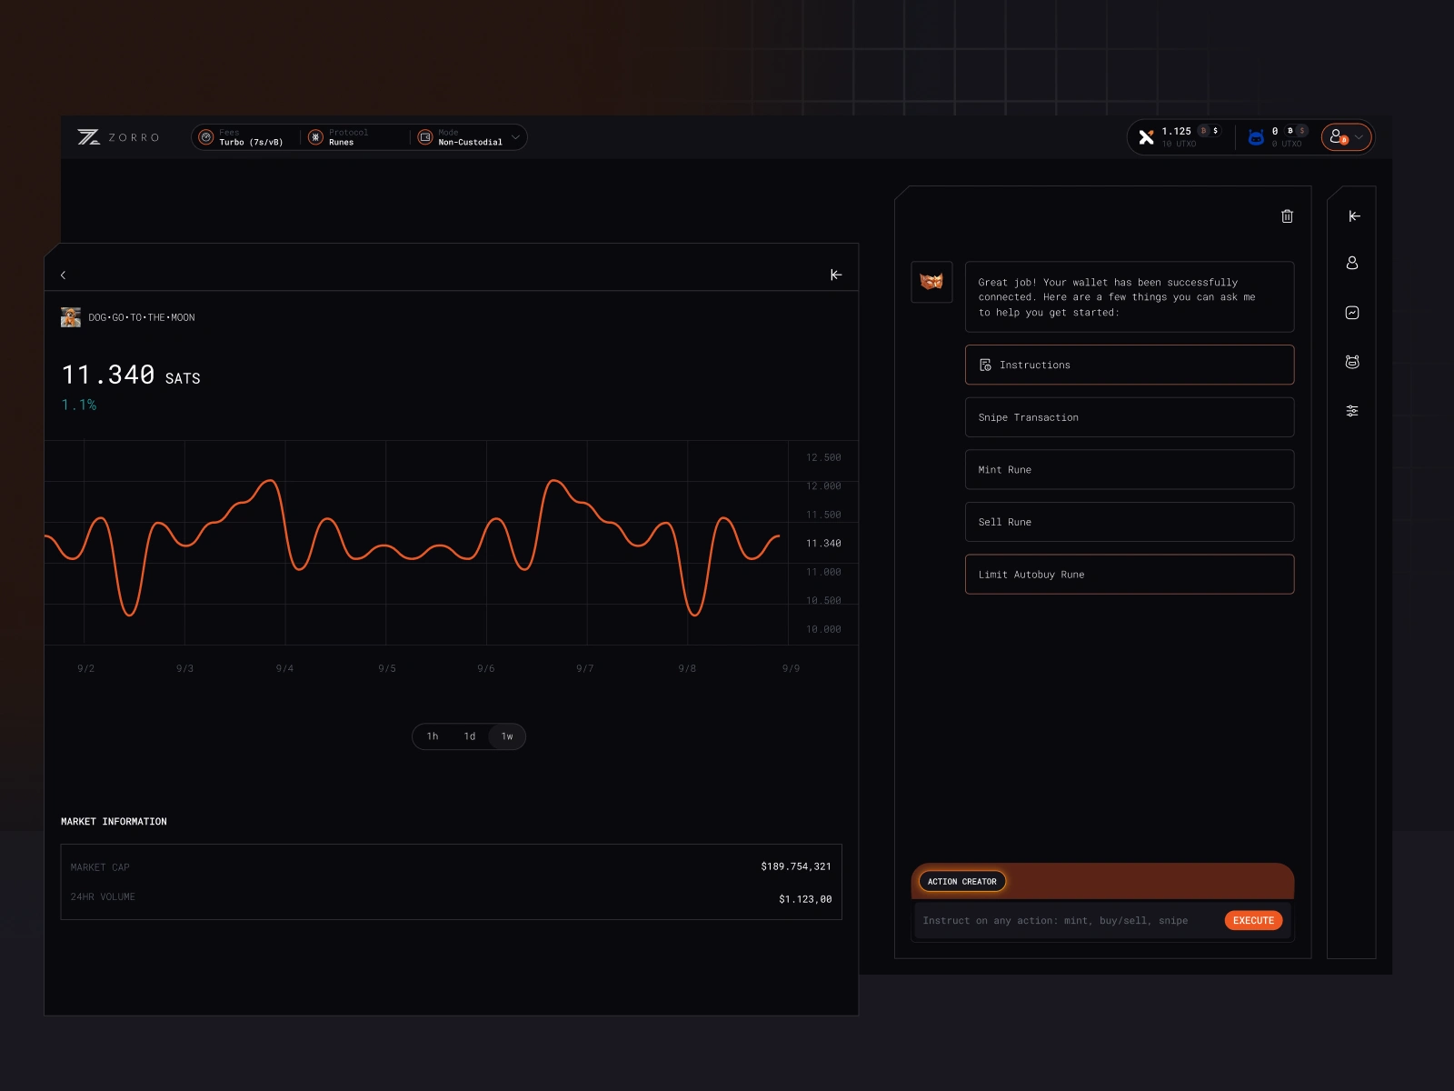Collapse the chart panel

point(836,275)
